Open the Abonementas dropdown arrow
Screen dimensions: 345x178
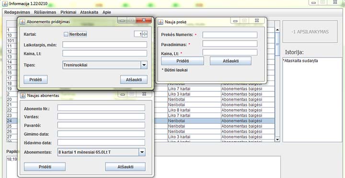pos(142,152)
